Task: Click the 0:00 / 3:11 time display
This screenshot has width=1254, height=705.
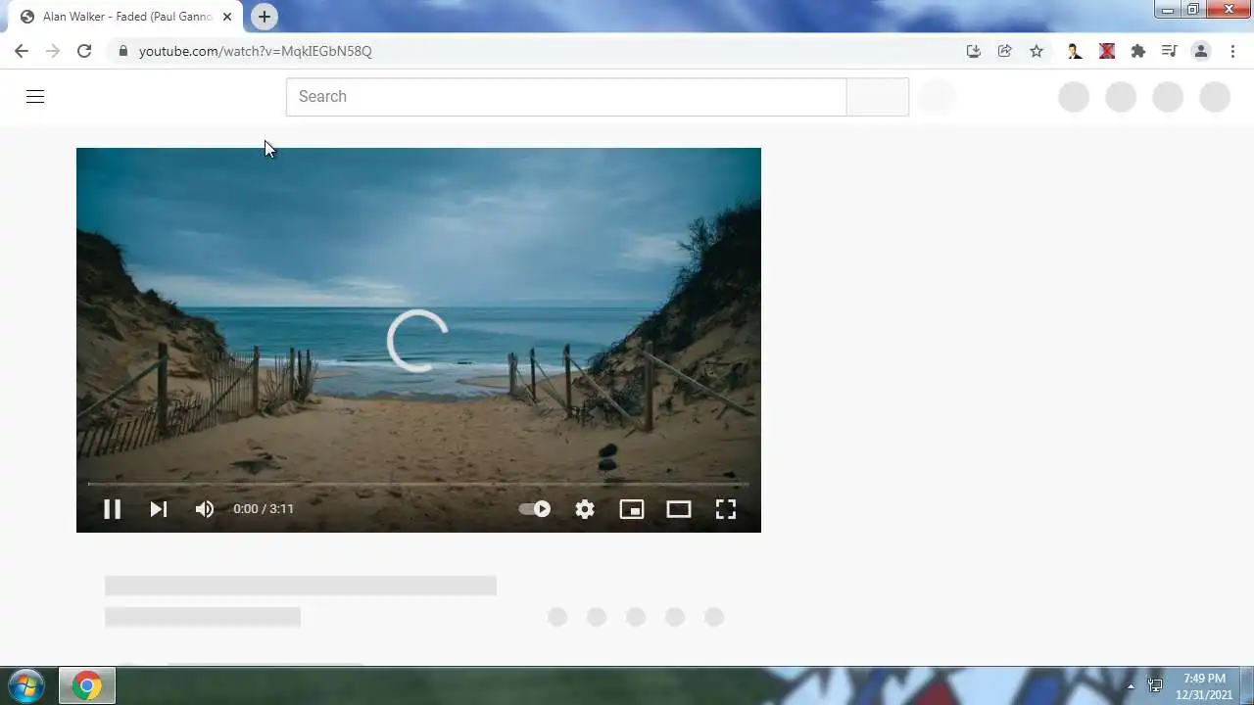Action: click(x=264, y=509)
